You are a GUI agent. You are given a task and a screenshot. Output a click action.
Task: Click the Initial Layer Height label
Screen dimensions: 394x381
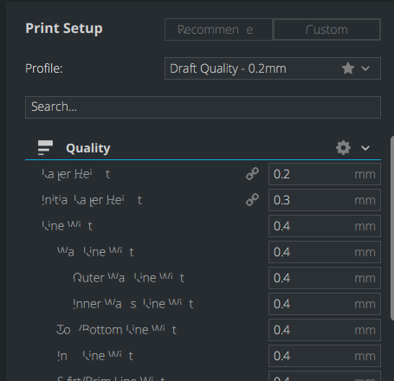[92, 200]
